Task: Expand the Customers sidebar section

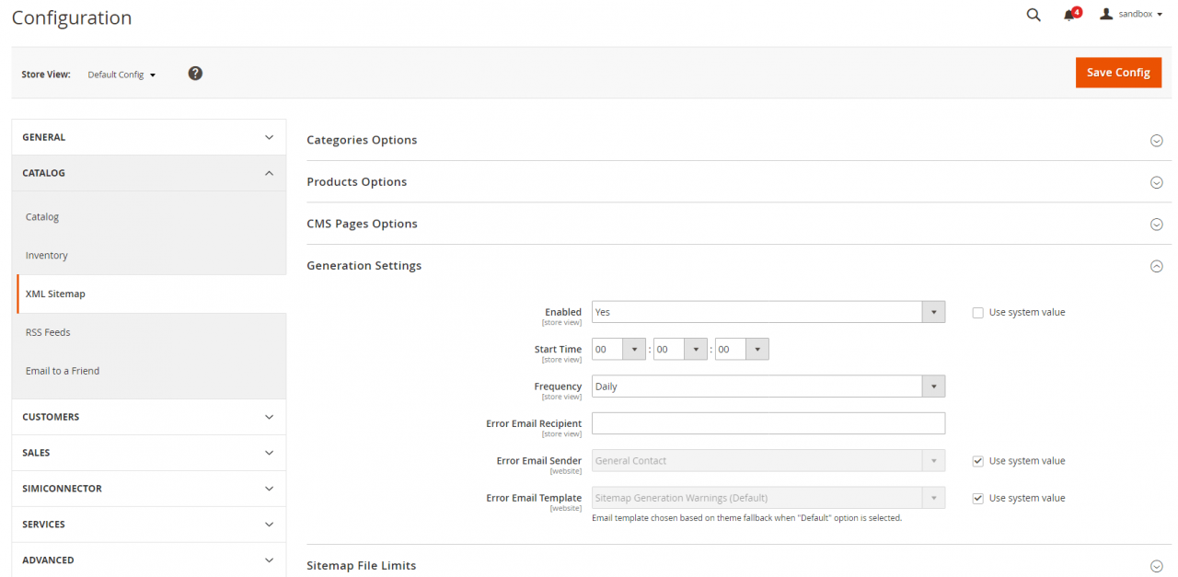Action: (148, 417)
